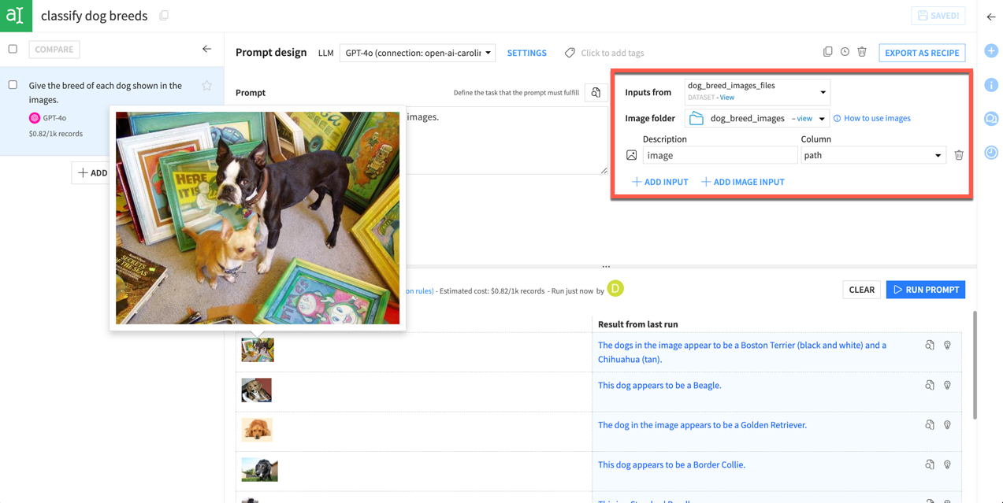Image resolution: width=1003 pixels, height=503 pixels.
Task: Click the pink GPT-4o model icon
Action: [35, 118]
